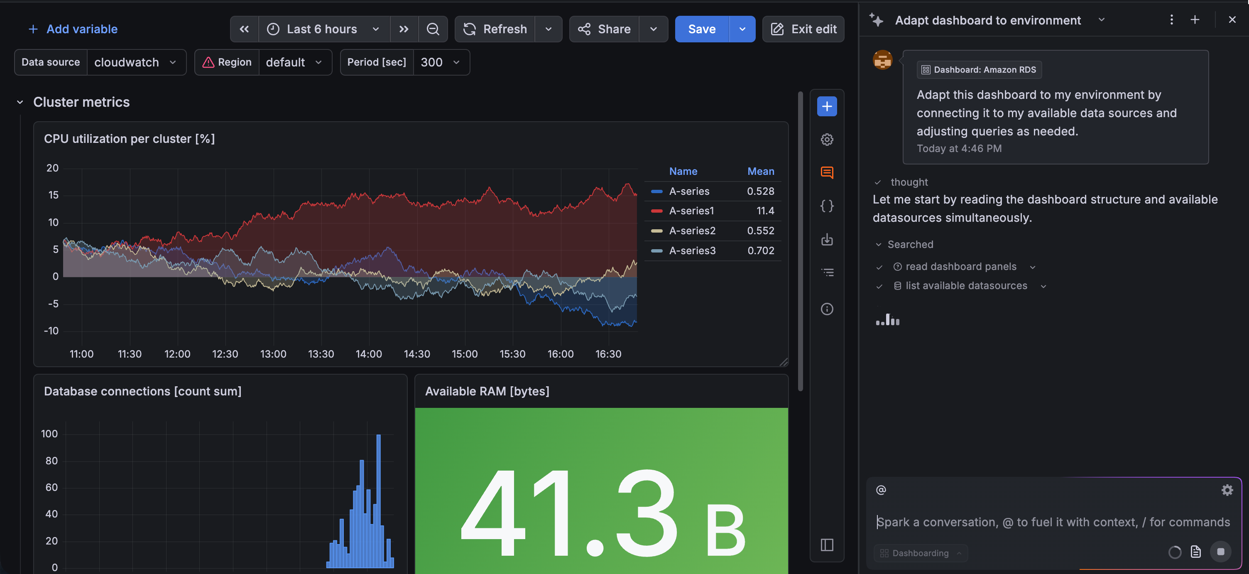
Task: Open the outline list icon in sidebar
Action: pyautogui.click(x=827, y=272)
